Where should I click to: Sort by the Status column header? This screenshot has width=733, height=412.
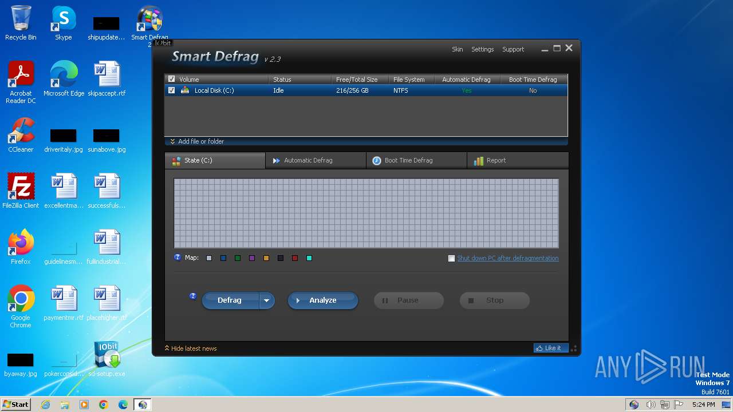point(300,80)
